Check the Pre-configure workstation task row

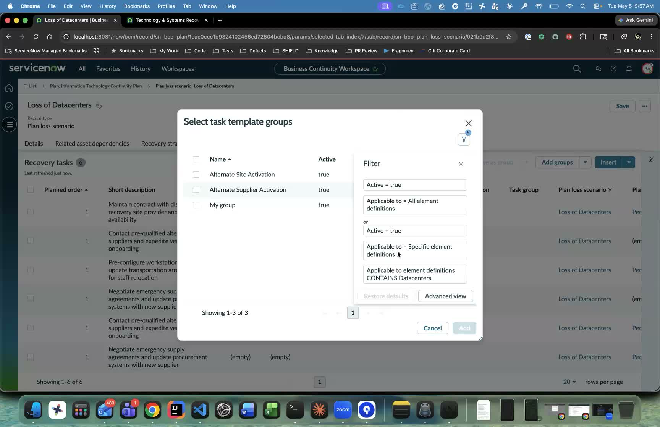click(x=31, y=270)
